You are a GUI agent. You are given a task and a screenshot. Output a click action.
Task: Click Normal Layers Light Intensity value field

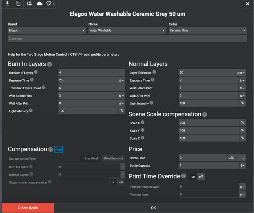209,103
